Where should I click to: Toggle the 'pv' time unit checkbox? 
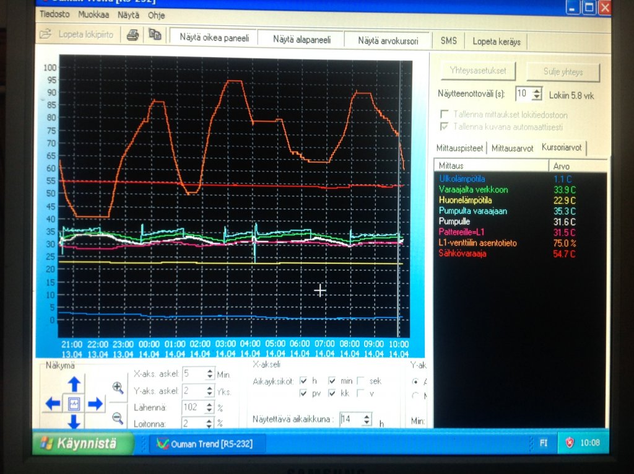pos(303,393)
